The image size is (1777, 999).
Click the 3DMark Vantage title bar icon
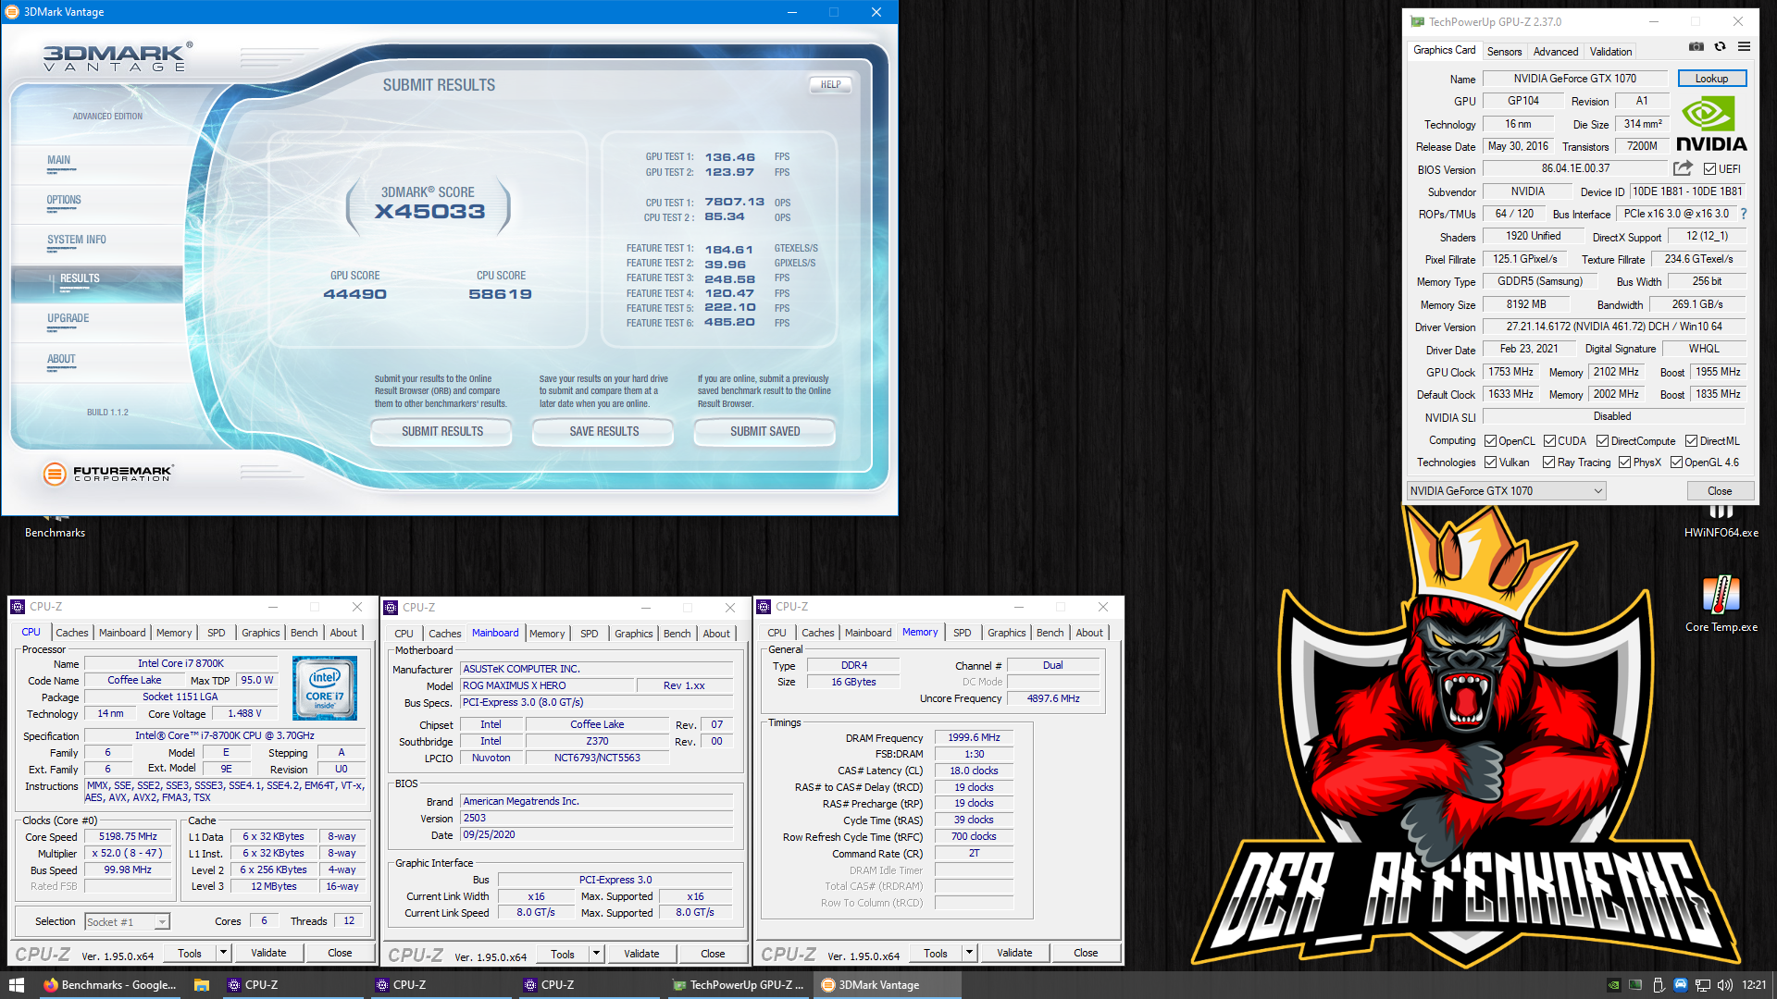click(x=12, y=12)
